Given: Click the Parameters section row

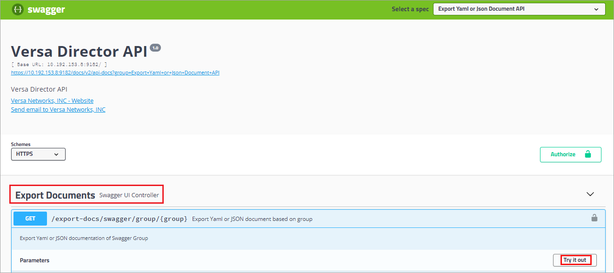Looking at the screenshot, I should 34,260.
